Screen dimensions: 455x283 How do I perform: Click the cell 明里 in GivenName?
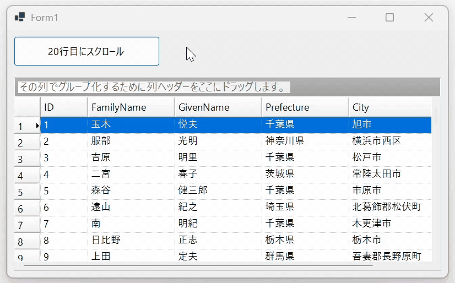coord(218,159)
